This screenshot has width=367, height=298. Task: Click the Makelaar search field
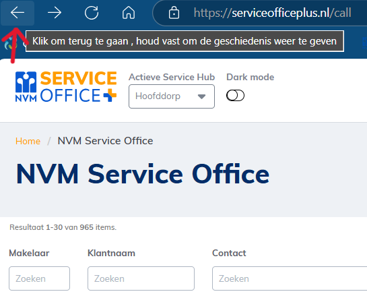(x=39, y=278)
